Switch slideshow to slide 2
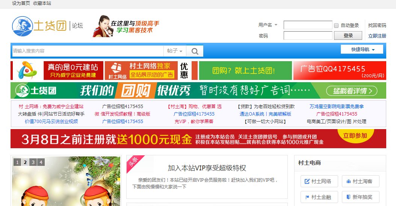 pos(25,162)
